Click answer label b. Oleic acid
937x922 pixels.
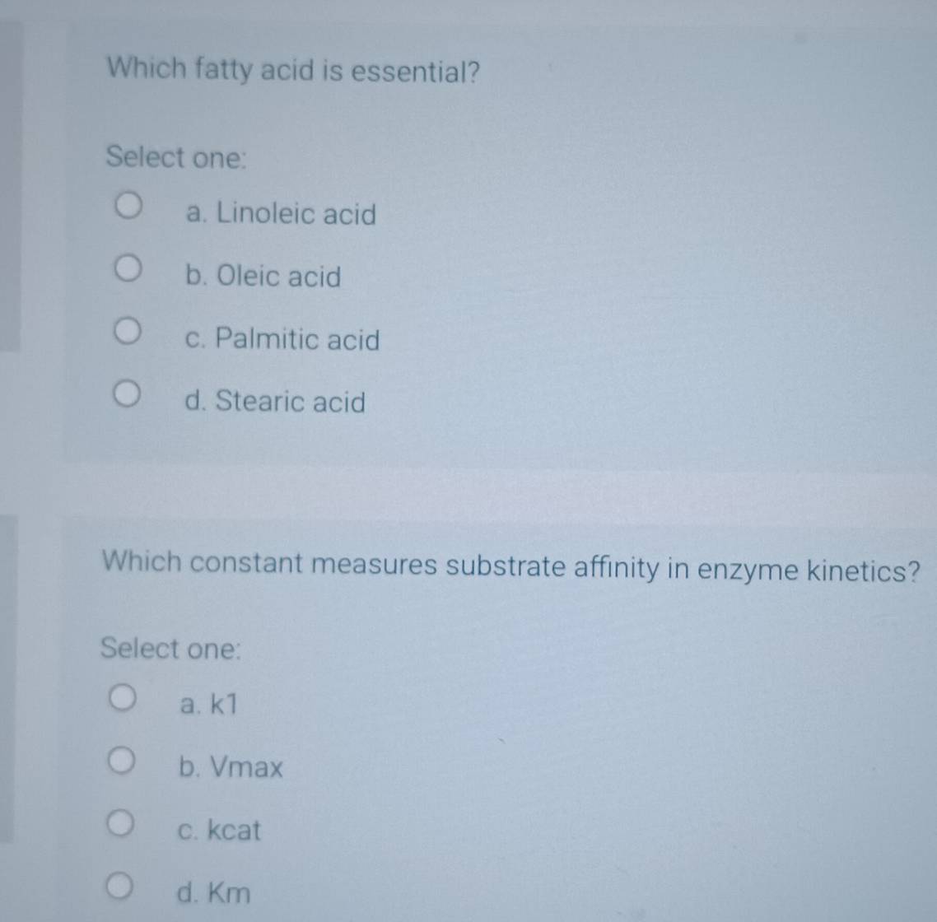pyautogui.click(x=263, y=277)
